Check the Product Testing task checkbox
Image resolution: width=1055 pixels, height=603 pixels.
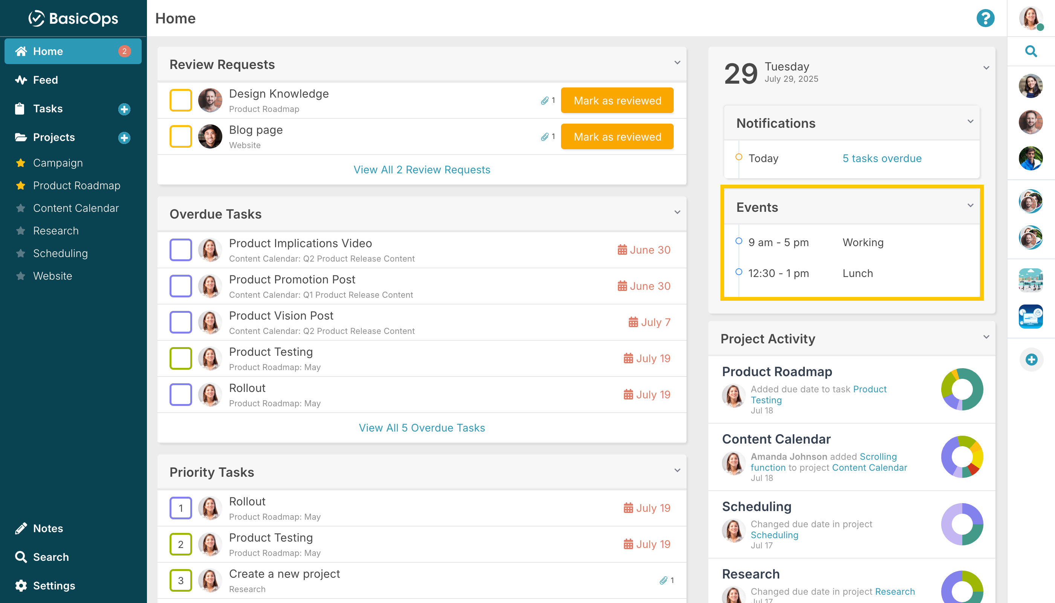(x=180, y=358)
